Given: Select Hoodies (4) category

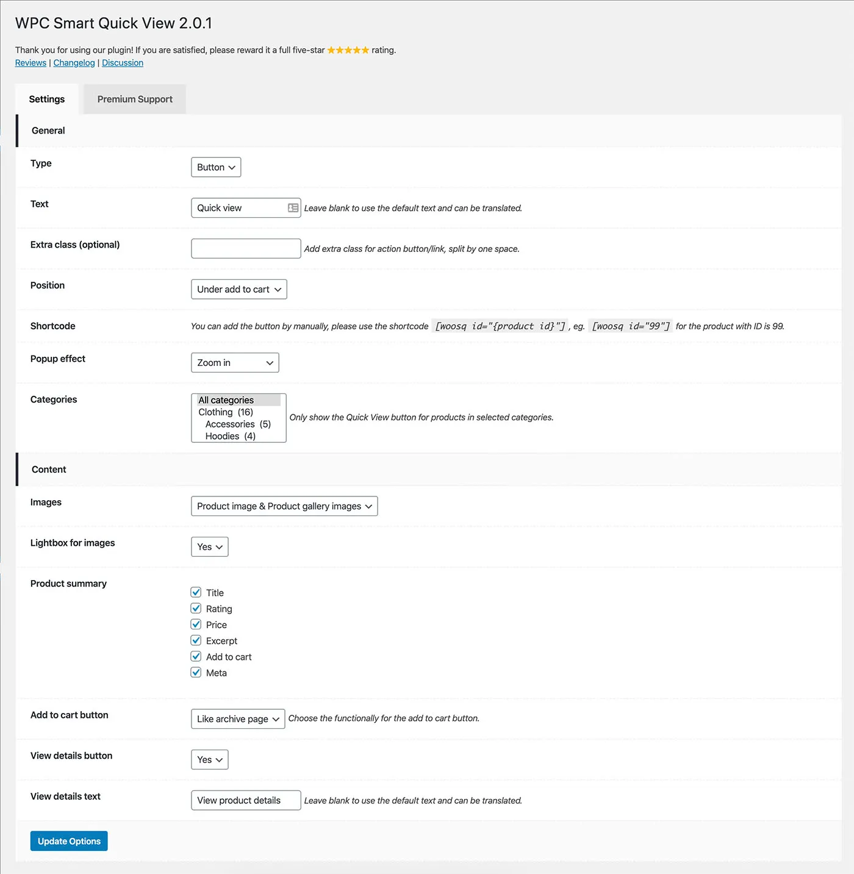Looking at the screenshot, I should (x=239, y=436).
